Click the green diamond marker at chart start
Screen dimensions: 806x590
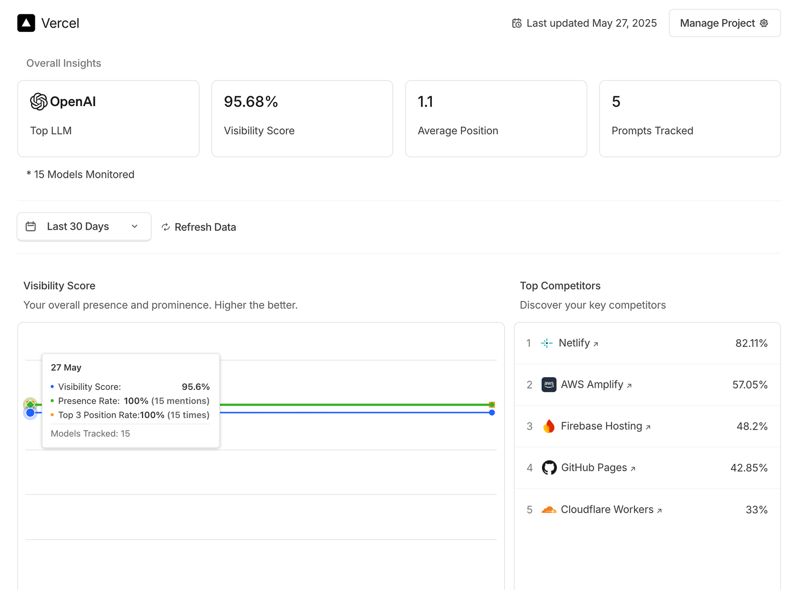[x=30, y=404]
